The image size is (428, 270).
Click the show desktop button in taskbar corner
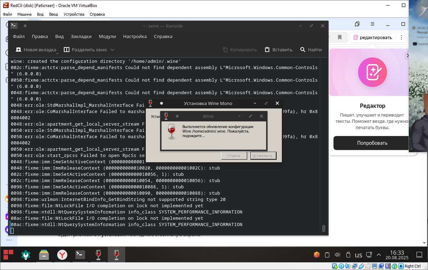pos(419,255)
